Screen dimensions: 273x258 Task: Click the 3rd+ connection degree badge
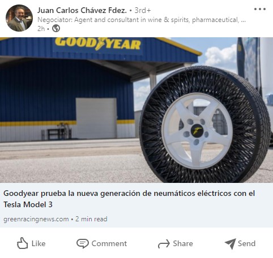click(x=143, y=10)
